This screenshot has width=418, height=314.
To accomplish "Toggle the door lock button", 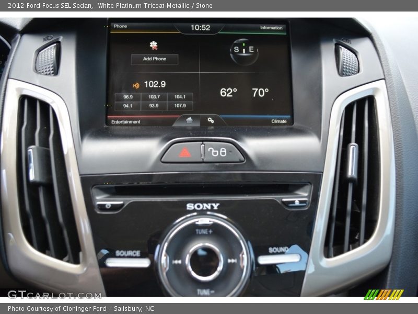I will click(x=223, y=152).
